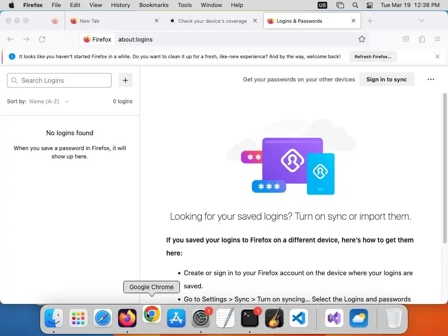Click the Firefox identity icon in address bar
The width and height of the screenshot is (448, 336).
pos(98,39)
